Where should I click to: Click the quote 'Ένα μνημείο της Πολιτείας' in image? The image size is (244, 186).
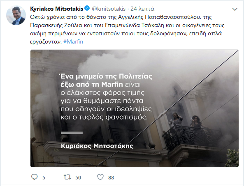point(106,76)
